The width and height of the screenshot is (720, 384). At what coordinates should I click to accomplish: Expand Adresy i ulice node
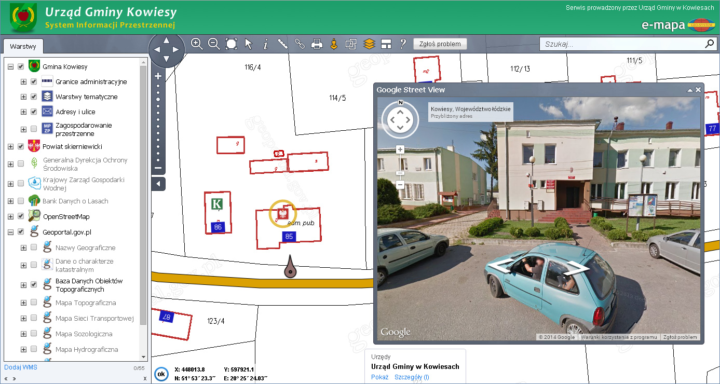pyautogui.click(x=23, y=112)
